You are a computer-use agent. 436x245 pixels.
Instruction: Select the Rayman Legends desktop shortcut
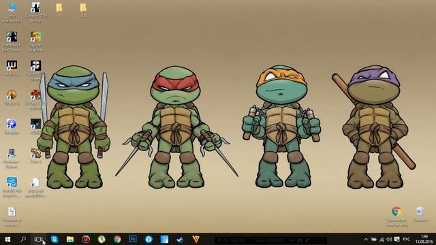pyautogui.click(x=36, y=42)
